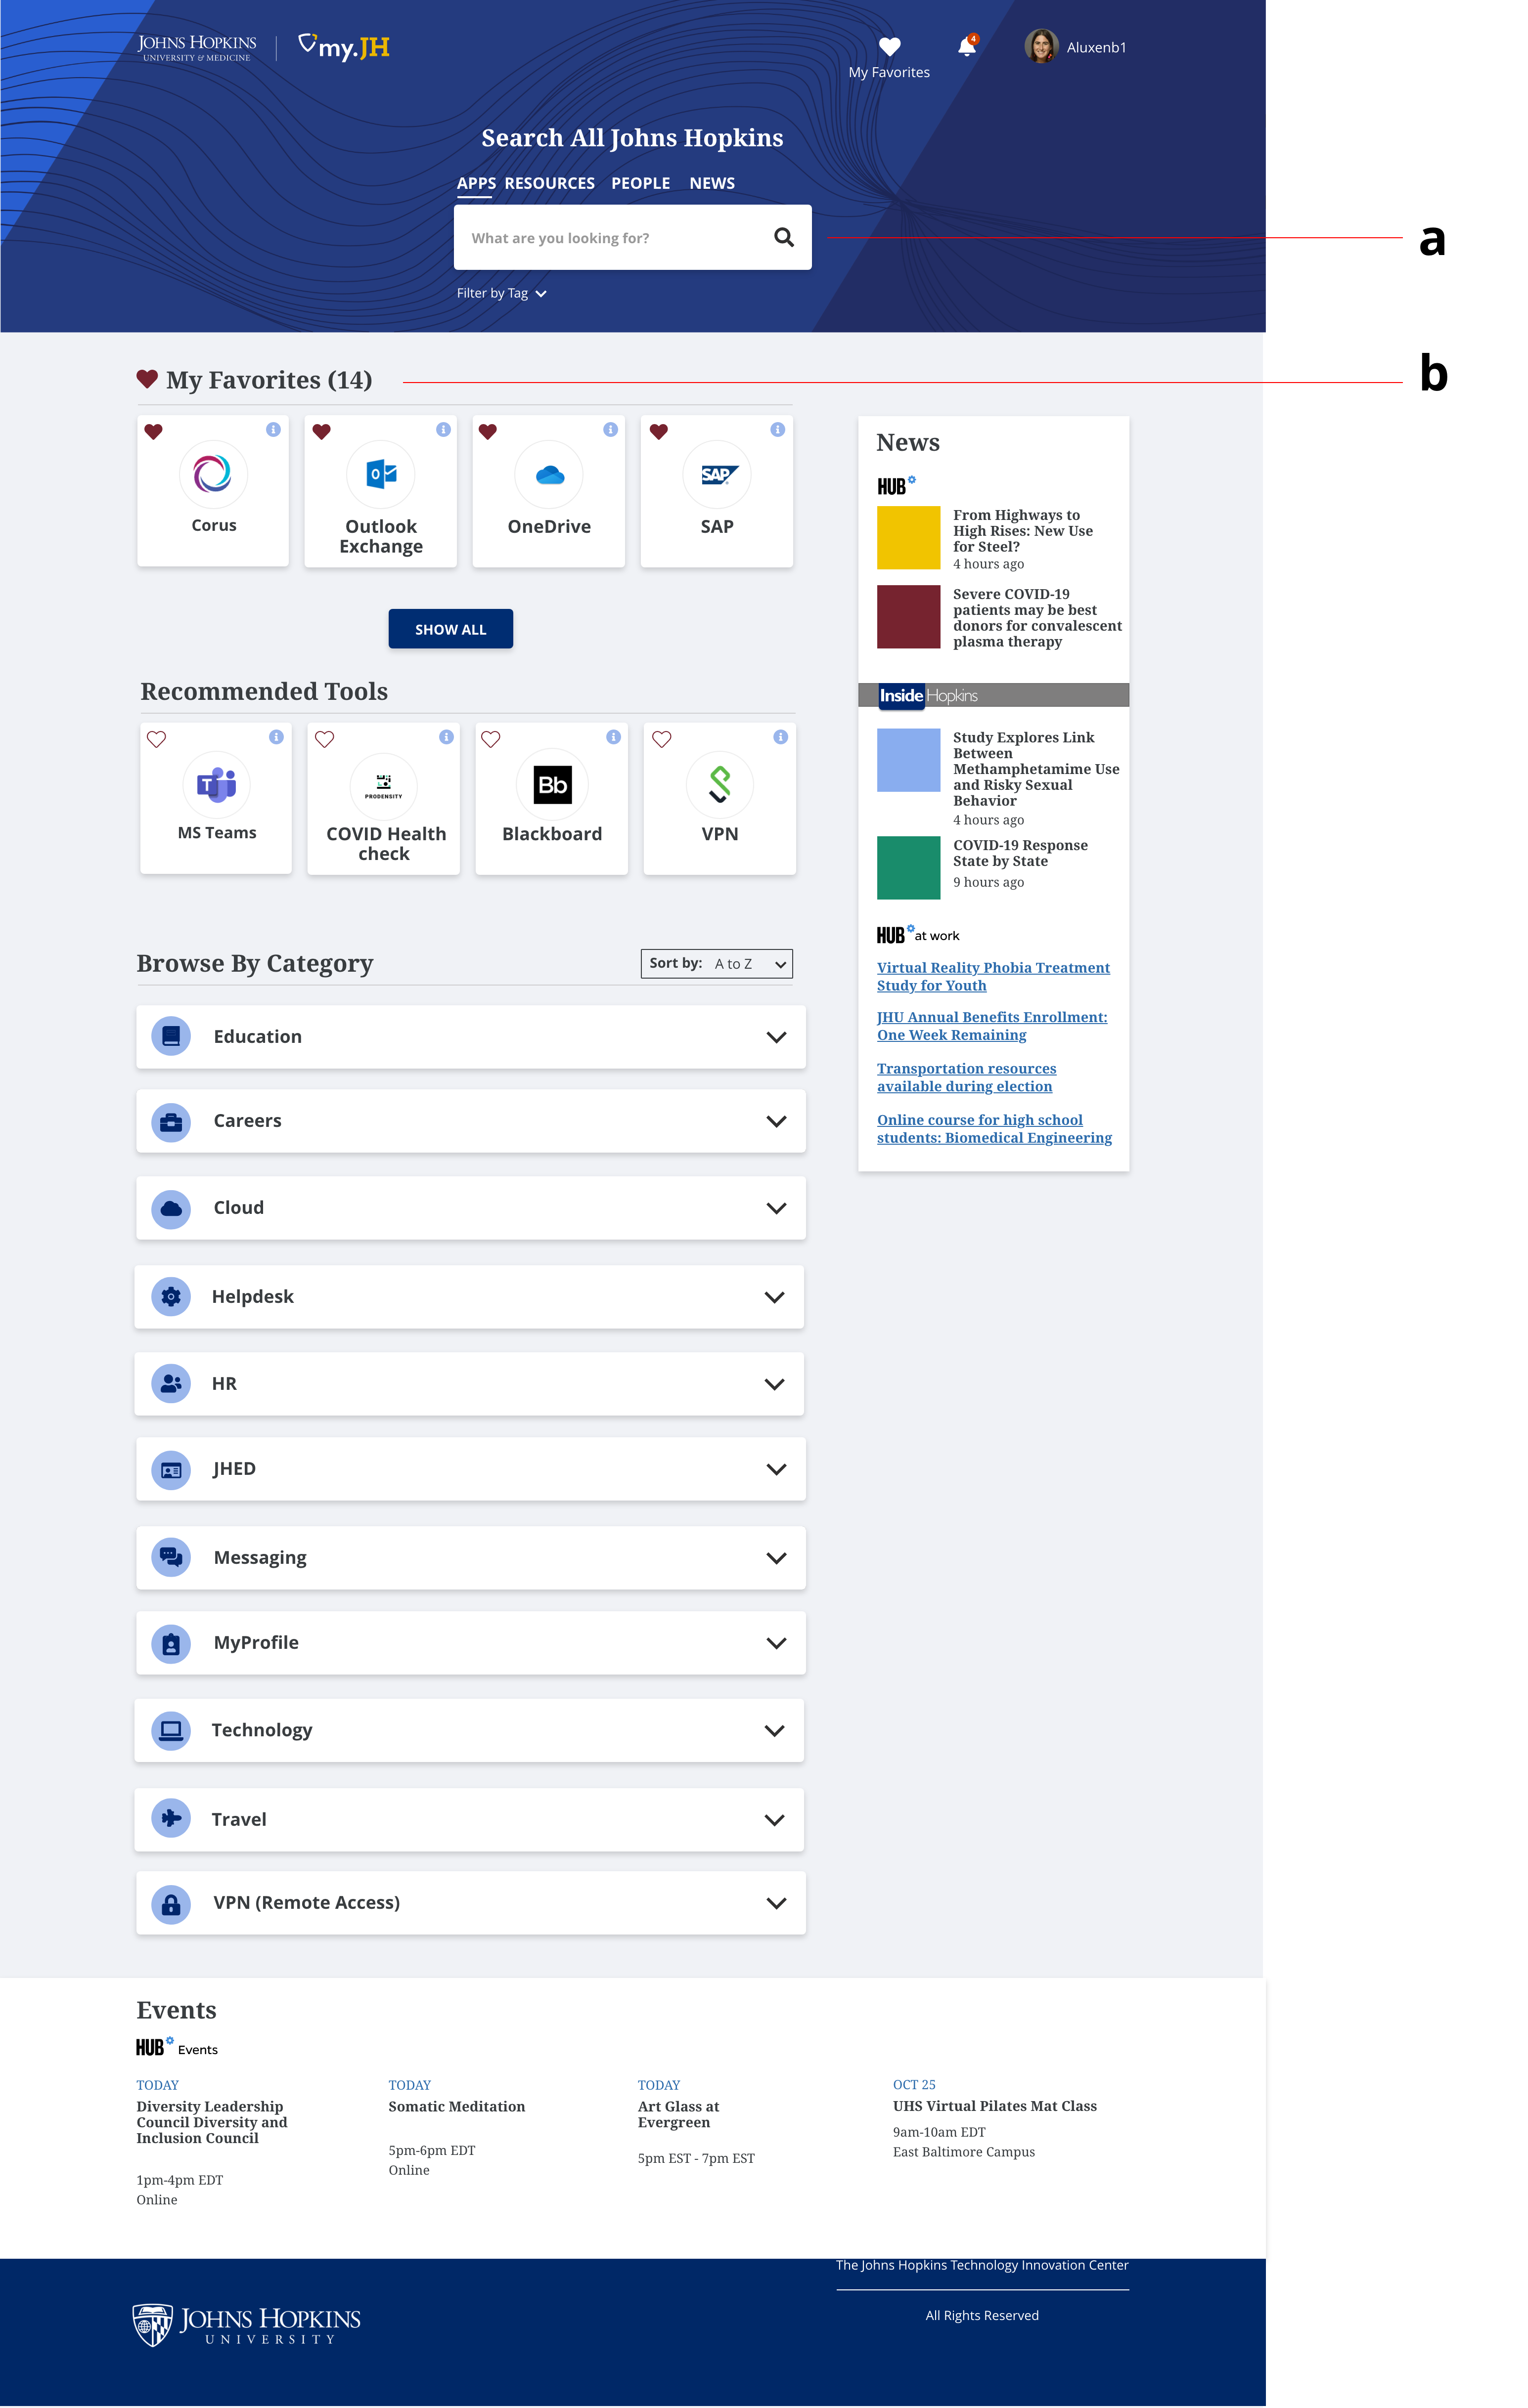Expand the Messaging category chevron
Image resolution: width=1528 pixels, height=2408 pixels.
775,1558
